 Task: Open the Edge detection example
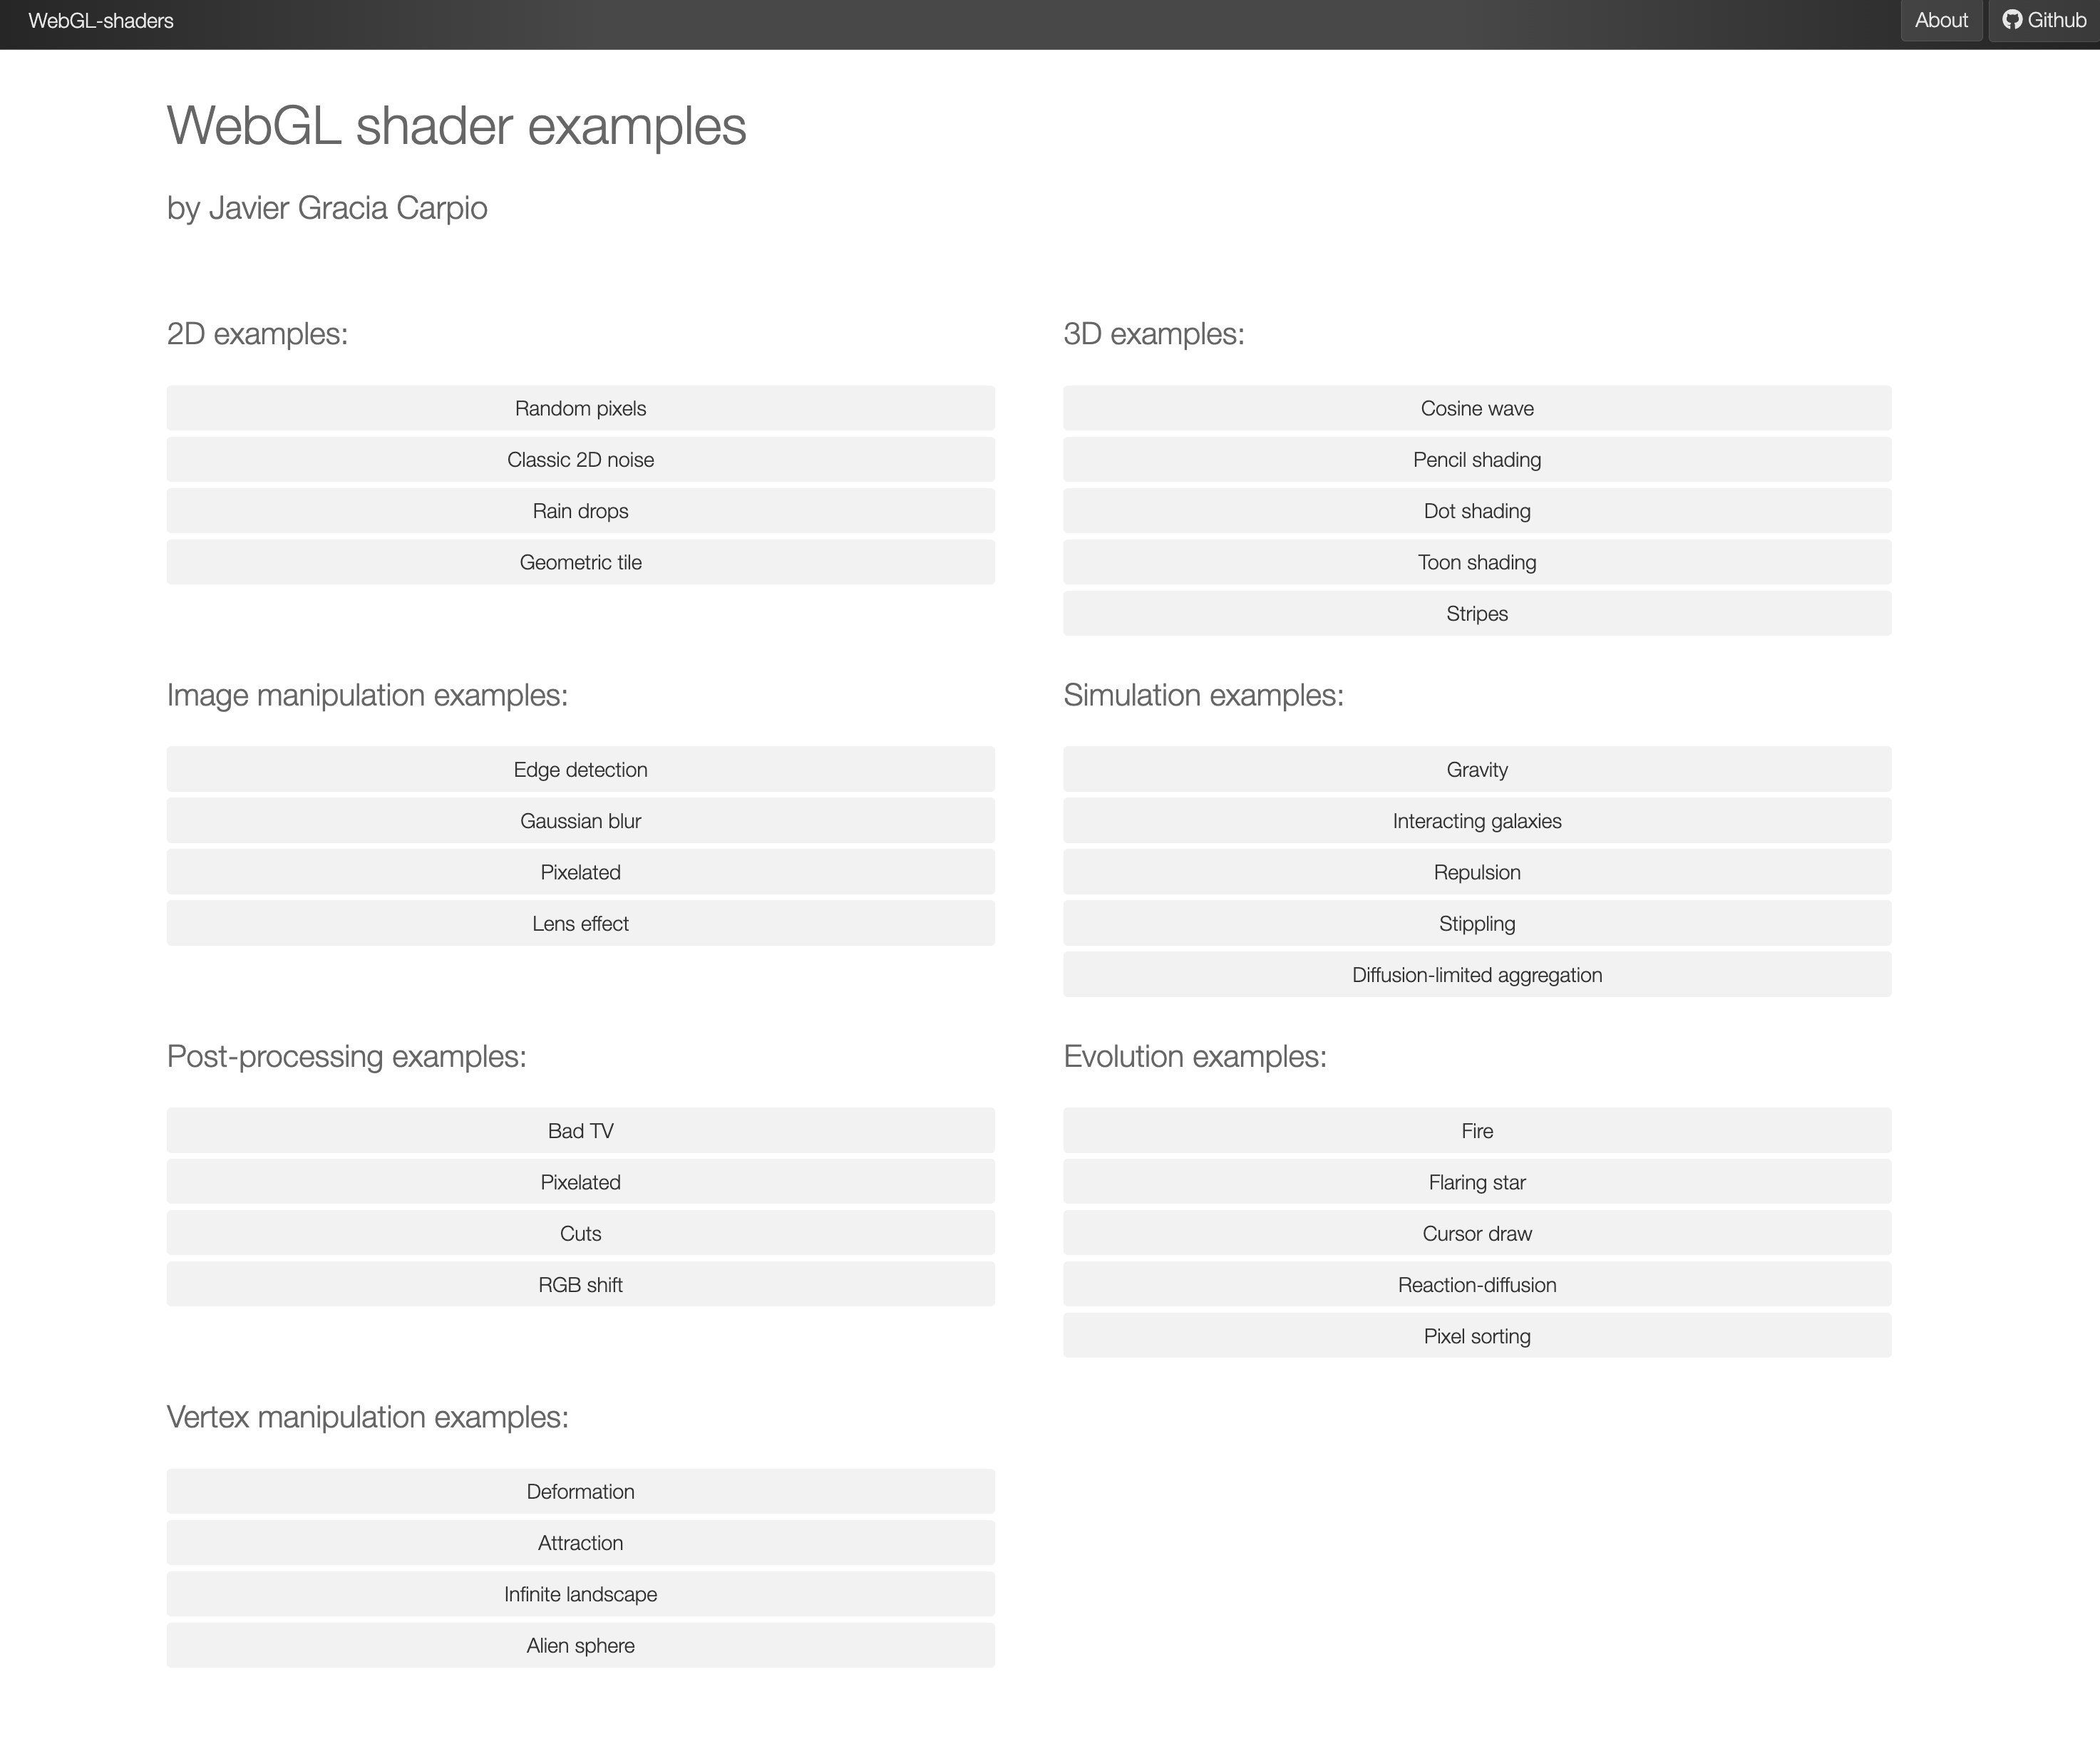tap(580, 769)
